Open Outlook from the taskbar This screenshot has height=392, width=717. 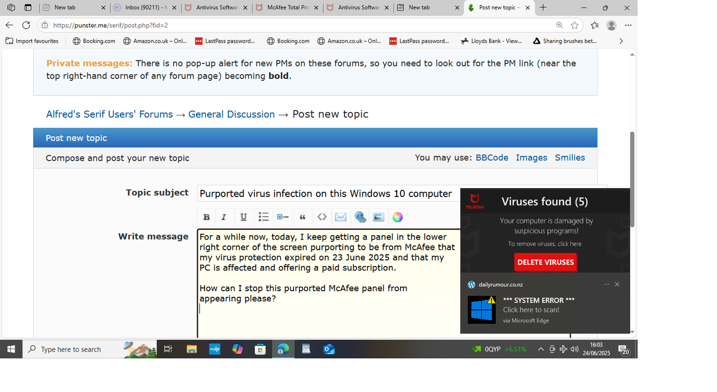[x=329, y=349]
